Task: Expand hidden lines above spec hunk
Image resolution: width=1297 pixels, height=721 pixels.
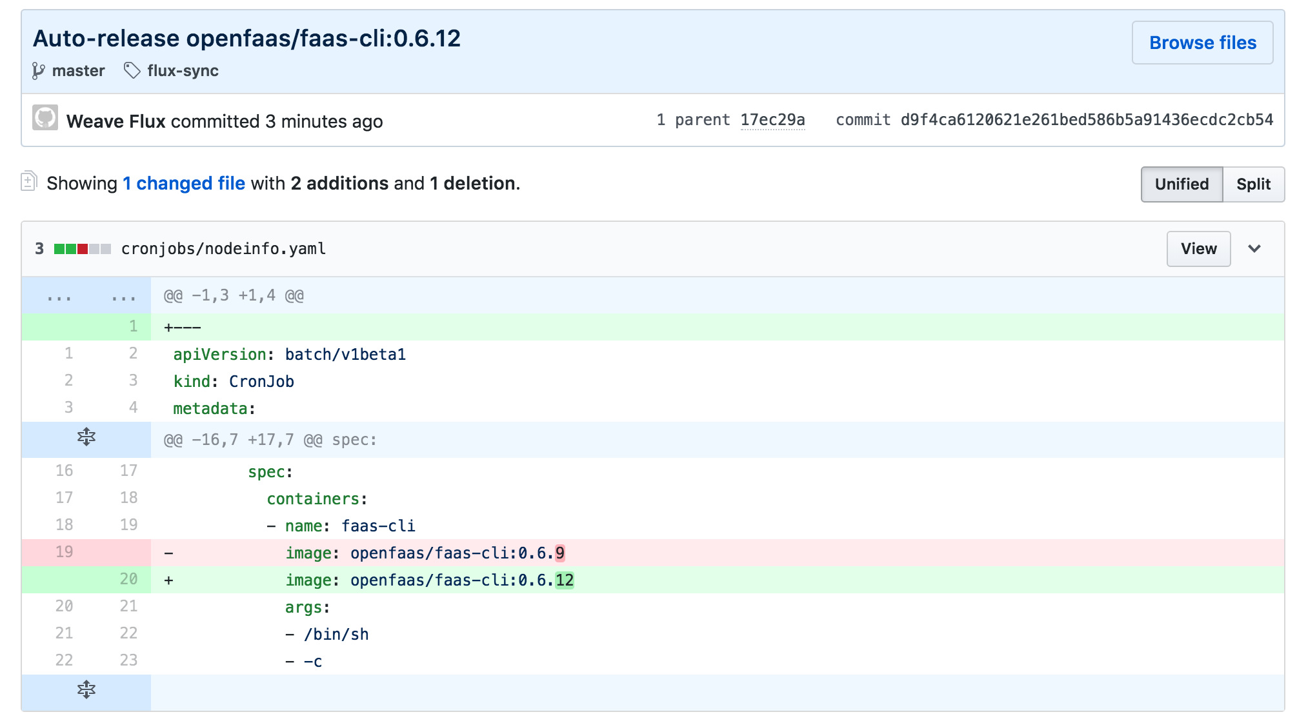Action: [86, 438]
